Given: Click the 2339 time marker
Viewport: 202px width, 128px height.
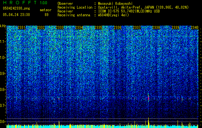Looking at the screenshot, I should (x=175, y=27).
